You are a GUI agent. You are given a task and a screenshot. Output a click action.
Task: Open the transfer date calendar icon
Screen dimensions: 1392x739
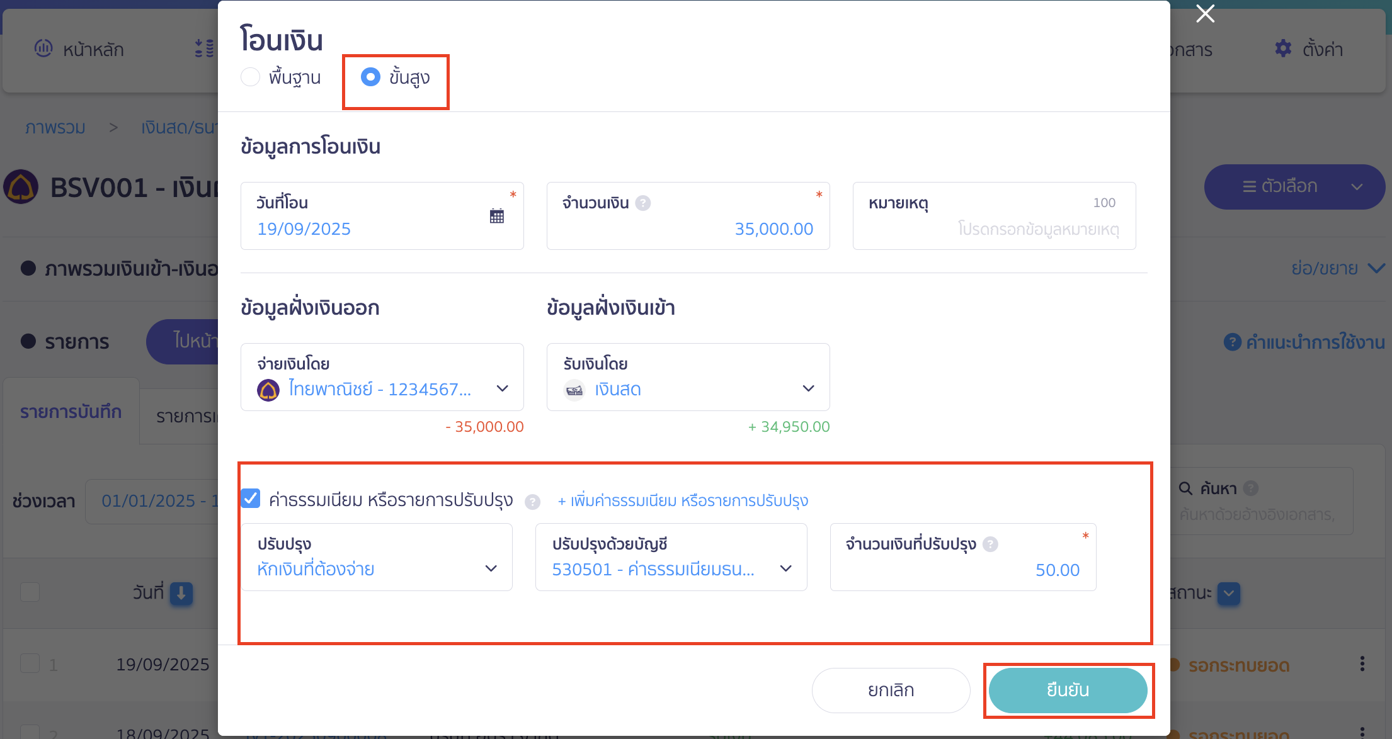[496, 216]
